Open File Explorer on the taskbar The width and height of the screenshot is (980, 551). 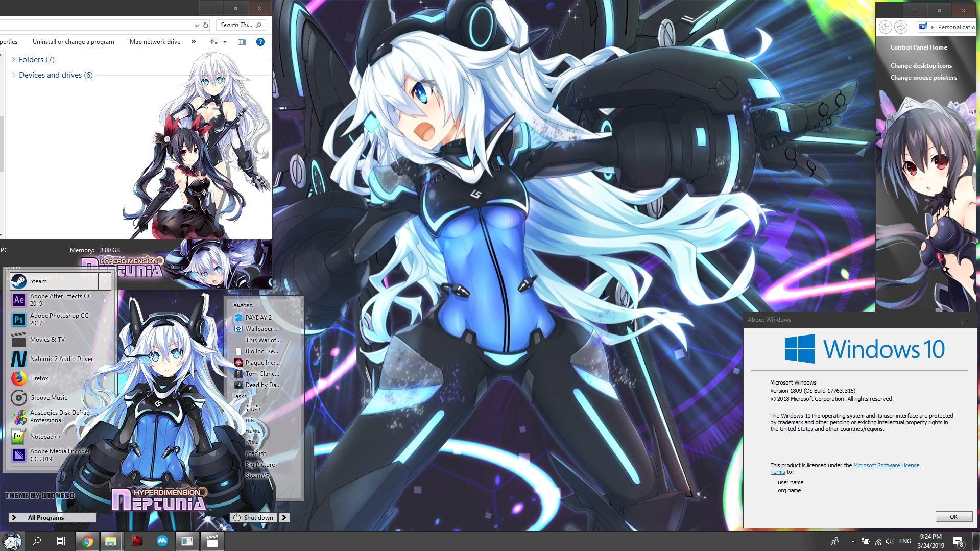point(111,541)
